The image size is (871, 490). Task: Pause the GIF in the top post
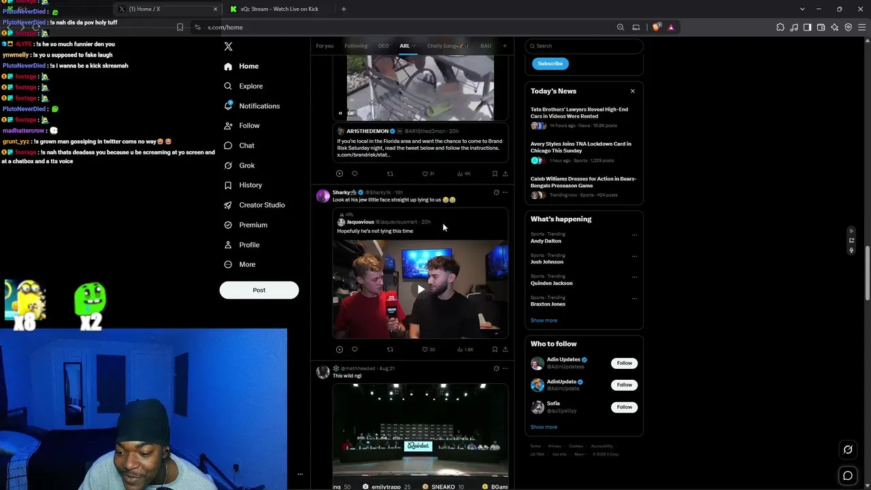340,113
